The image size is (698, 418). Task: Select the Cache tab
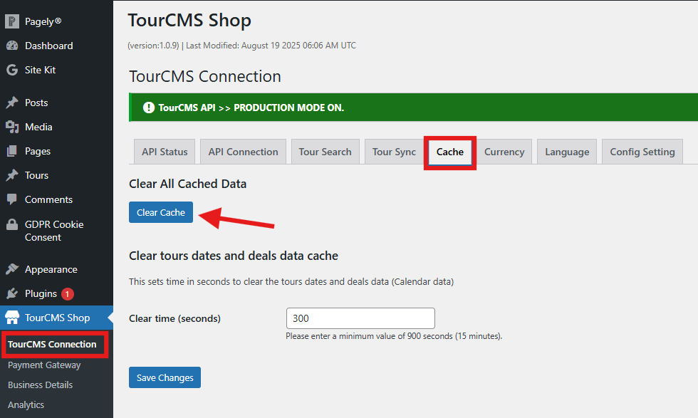click(x=450, y=152)
